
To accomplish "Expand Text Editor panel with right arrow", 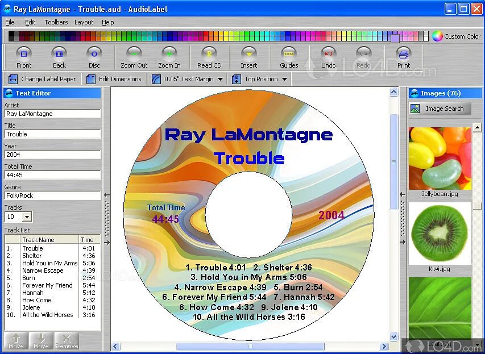I will [107, 243].
